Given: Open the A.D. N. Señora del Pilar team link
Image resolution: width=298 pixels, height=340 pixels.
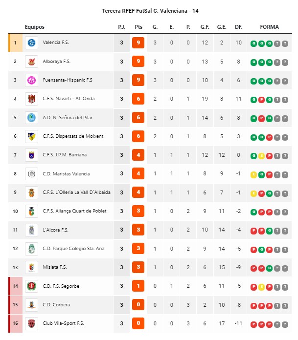Looking at the screenshot, I should point(68,118).
